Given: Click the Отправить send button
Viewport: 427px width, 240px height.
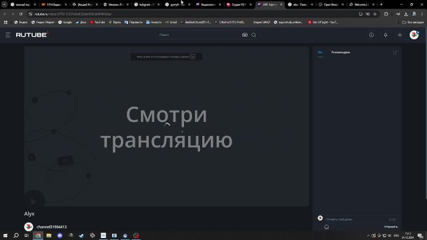Looking at the screenshot, I should [391, 227].
